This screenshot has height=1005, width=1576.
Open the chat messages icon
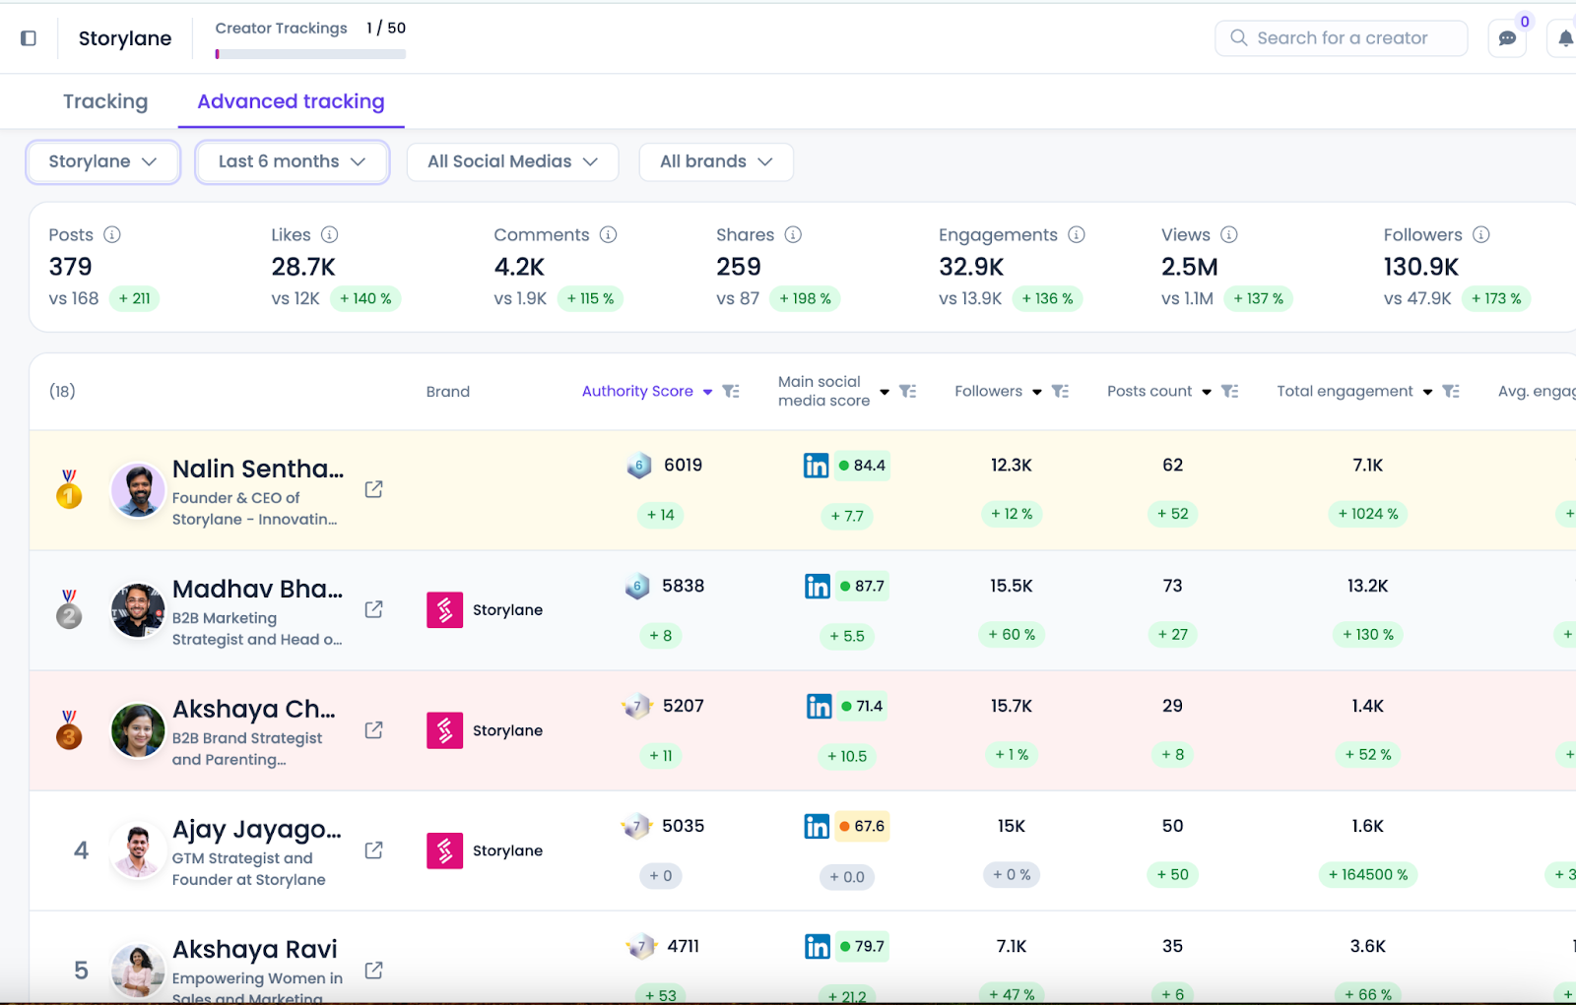tap(1507, 38)
